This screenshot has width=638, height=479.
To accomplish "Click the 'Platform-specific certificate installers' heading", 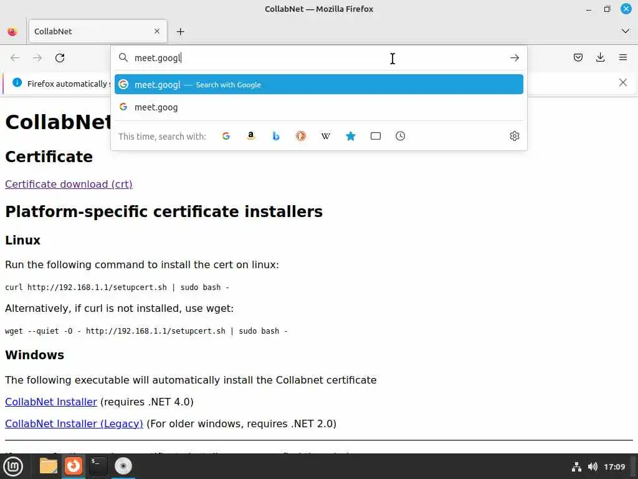I will [x=164, y=212].
